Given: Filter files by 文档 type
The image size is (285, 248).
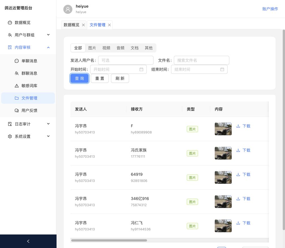Looking at the screenshot, I should click(135, 48).
